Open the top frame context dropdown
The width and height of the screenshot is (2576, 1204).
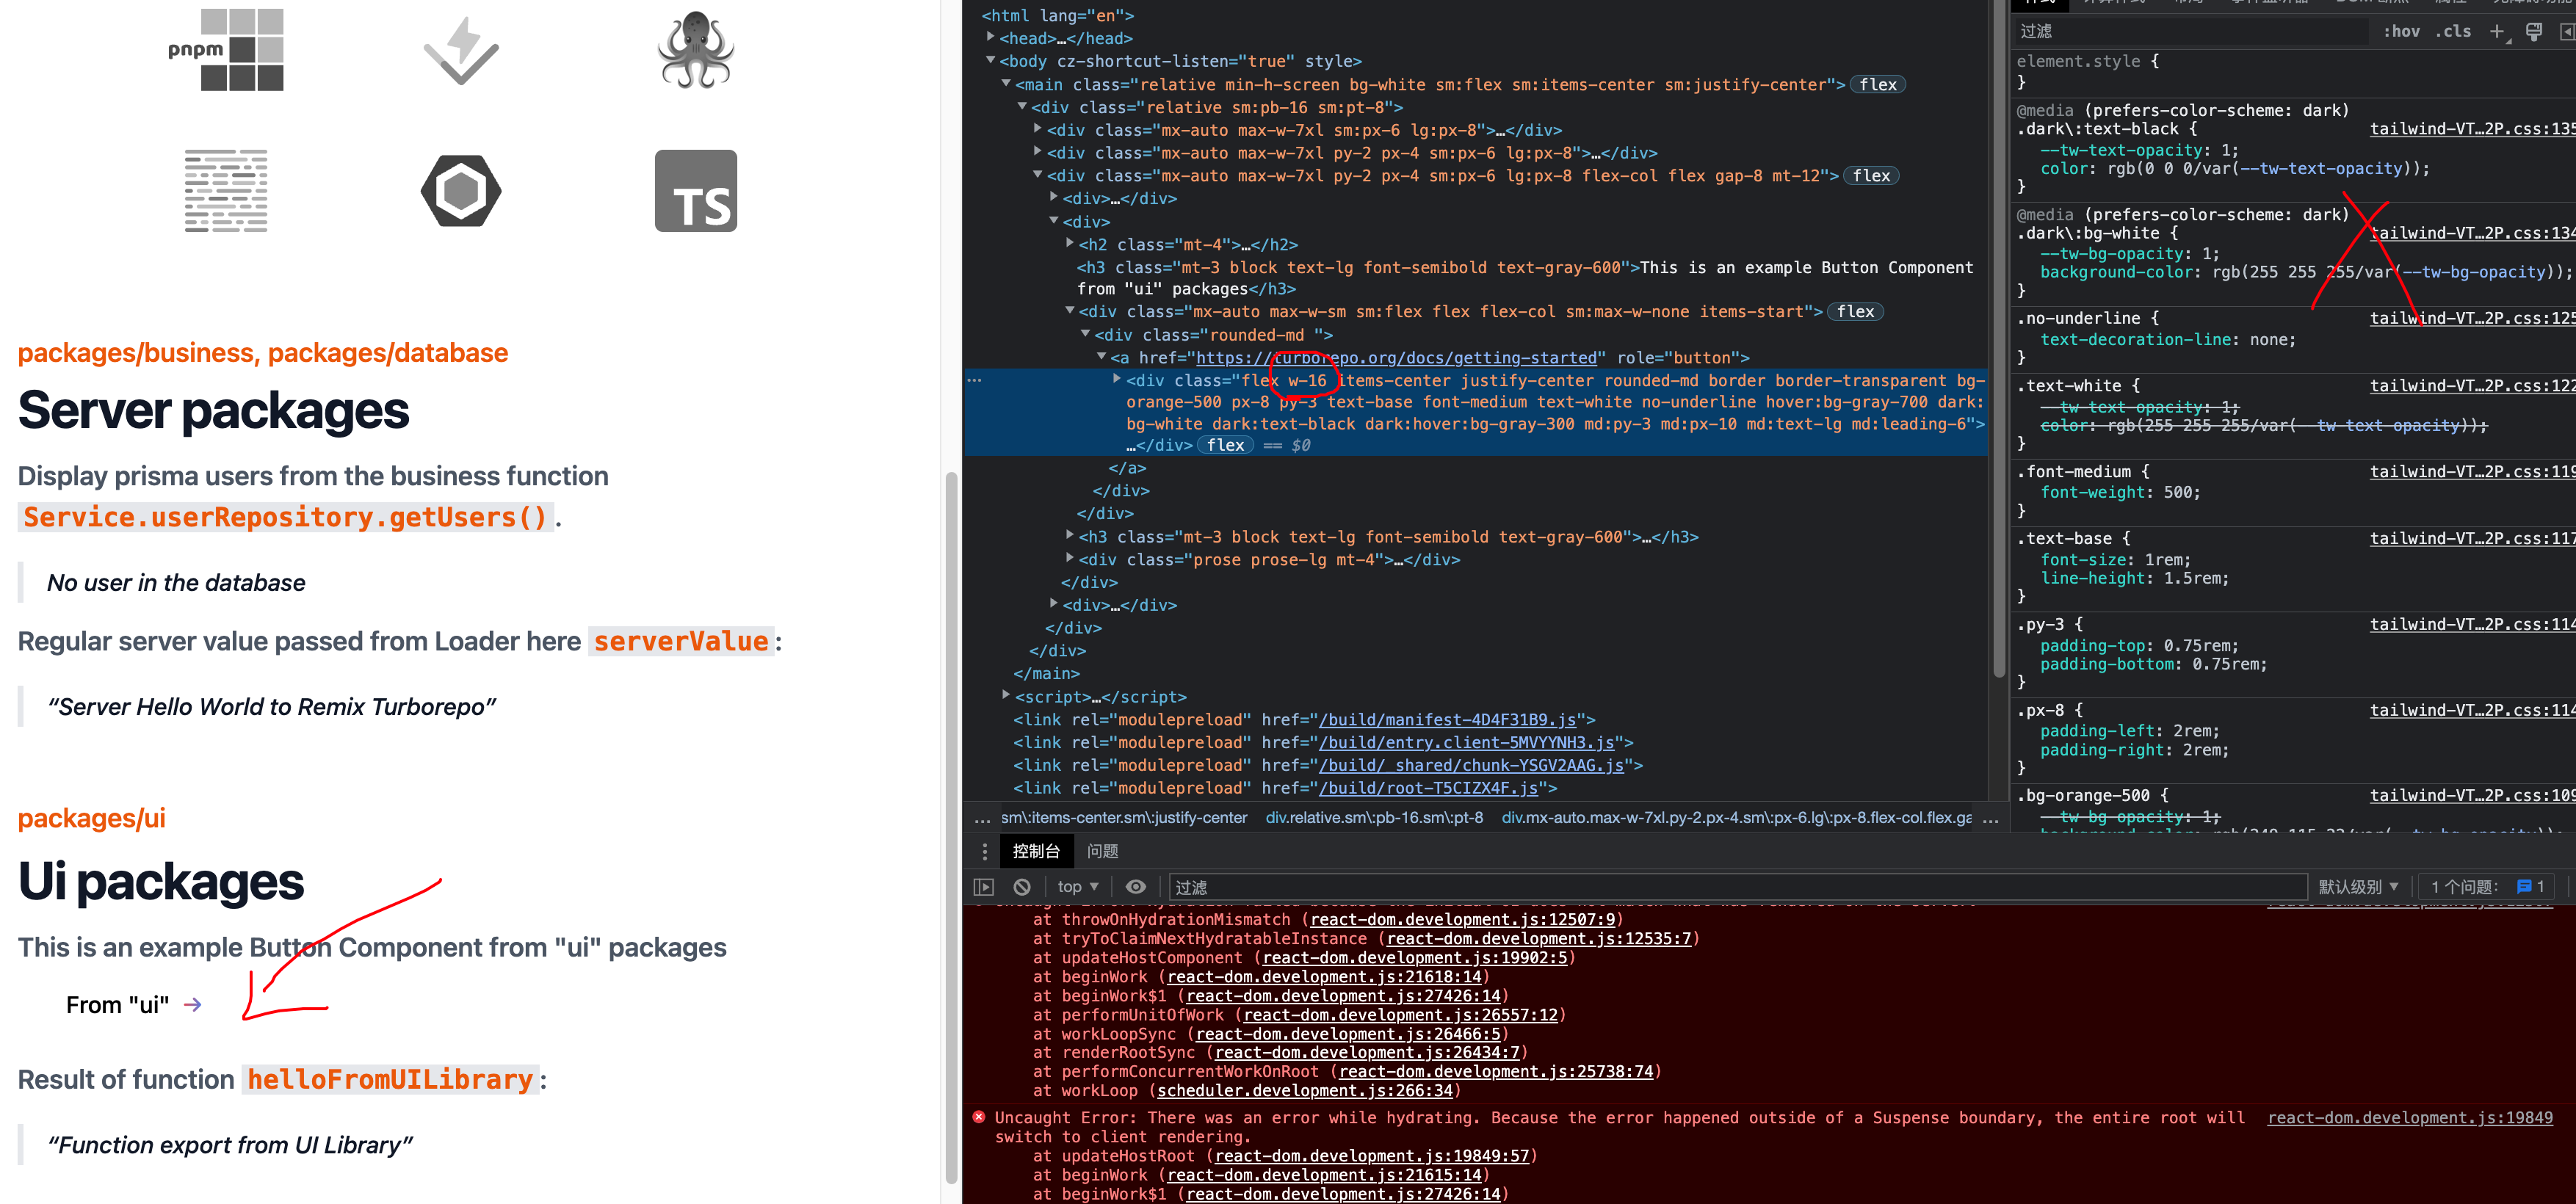[1077, 886]
